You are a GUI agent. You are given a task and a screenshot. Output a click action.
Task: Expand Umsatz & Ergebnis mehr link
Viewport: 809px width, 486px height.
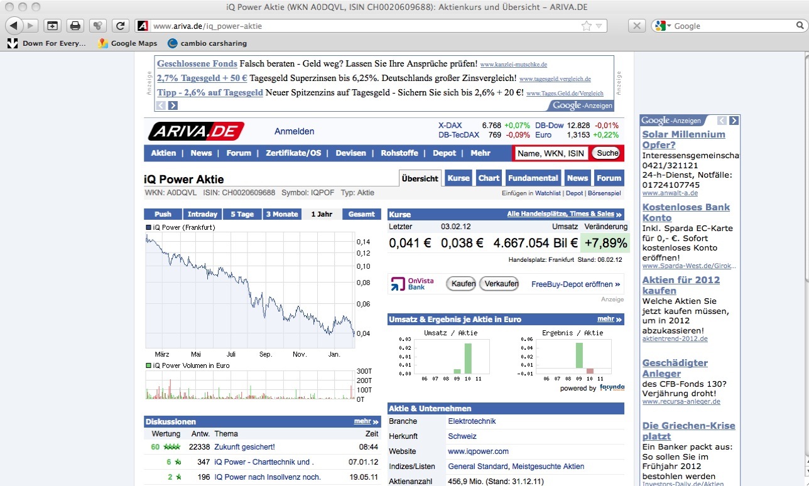coord(610,319)
